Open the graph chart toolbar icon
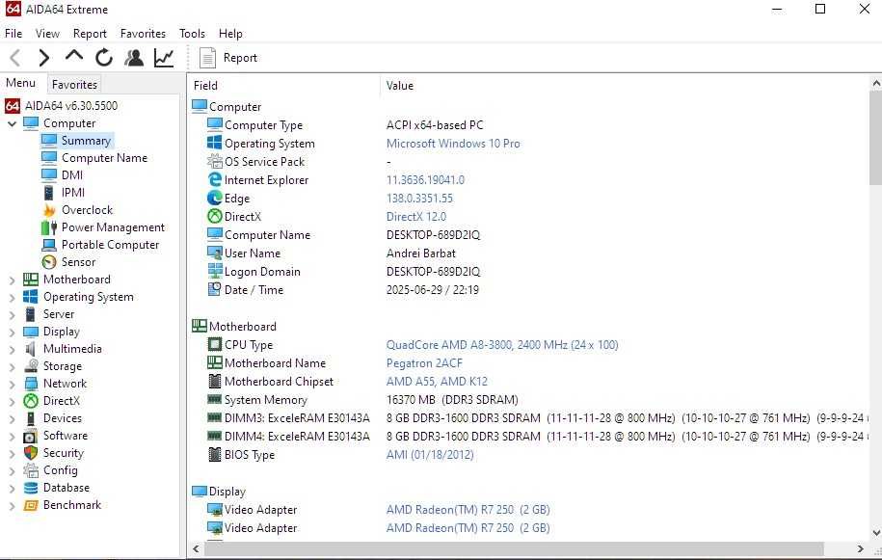 (164, 58)
